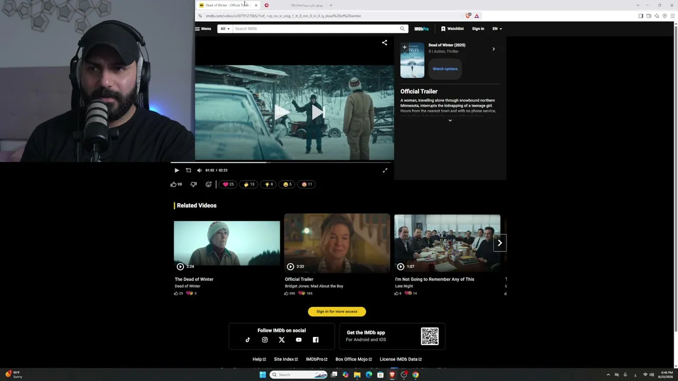This screenshot has height=381, width=678.
Task: Open Dead of Winter (2025) title page
Action: point(447,45)
